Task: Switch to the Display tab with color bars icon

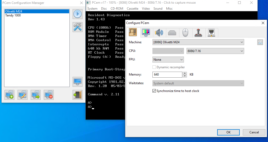Action: click(146, 33)
